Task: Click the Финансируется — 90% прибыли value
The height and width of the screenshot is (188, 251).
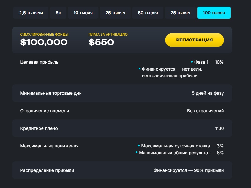Action: (x=189, y=170)
